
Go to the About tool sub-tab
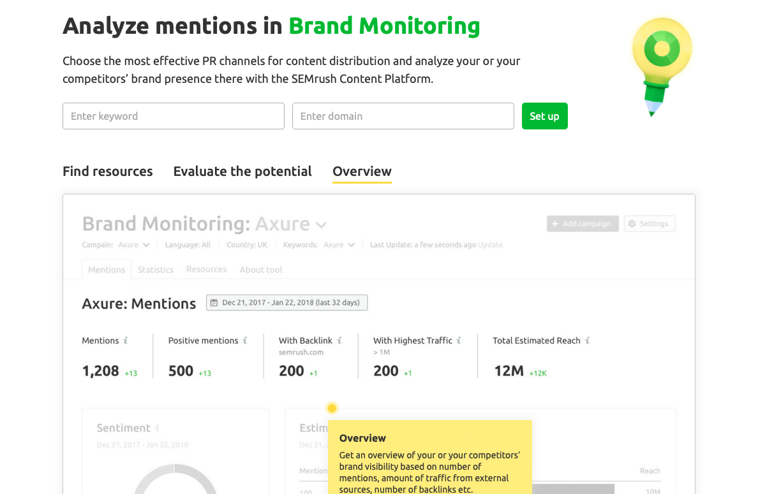(x=260, y=270)
